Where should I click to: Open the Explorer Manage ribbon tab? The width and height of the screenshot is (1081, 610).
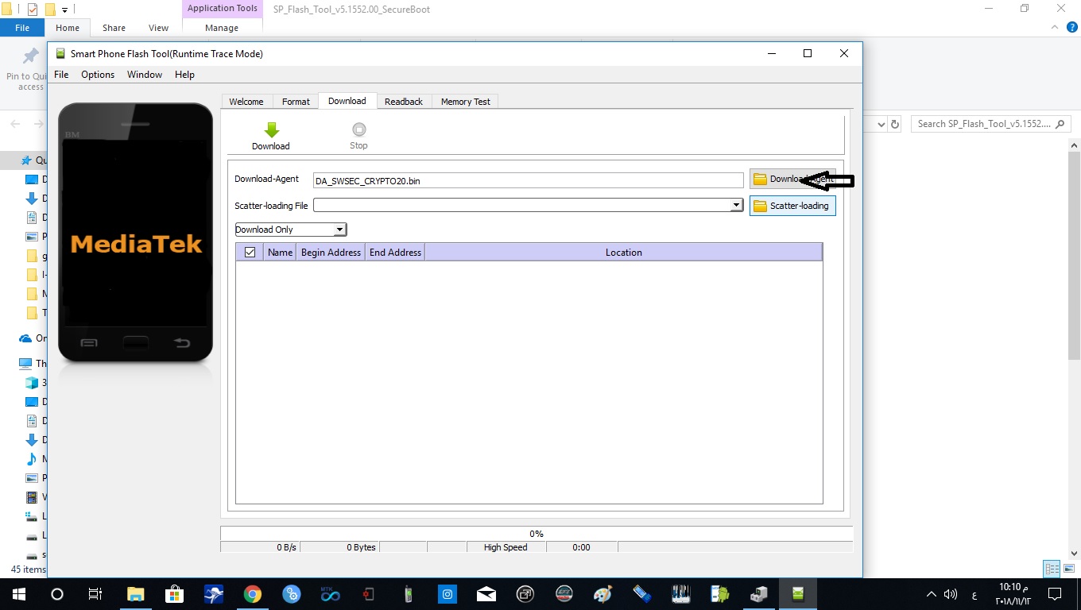(x=222, y=28)
